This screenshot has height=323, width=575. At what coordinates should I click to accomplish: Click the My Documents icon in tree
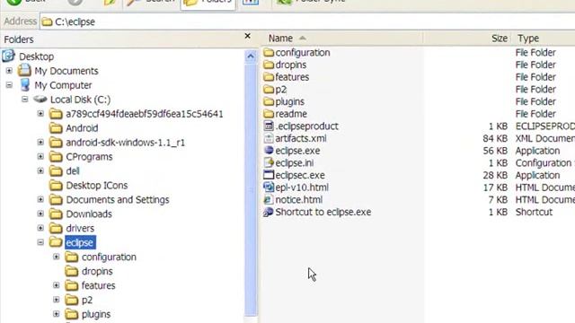(x=24, y=70)
